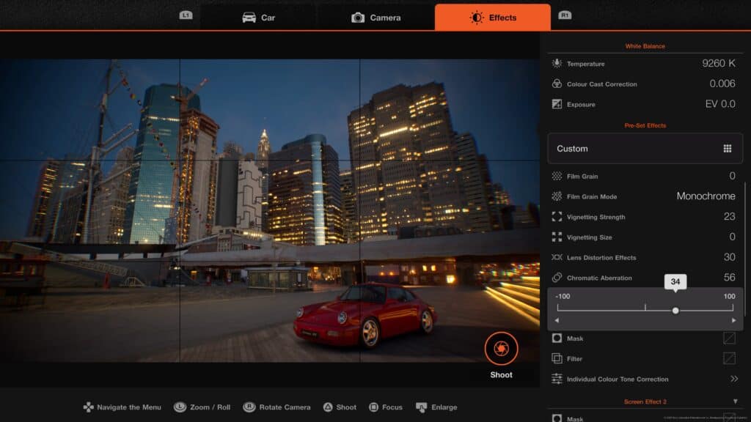Click the Temperature thermometer icon
Image resolution: width=751 pixels, height=422 pixels.
tap(555, 63)
